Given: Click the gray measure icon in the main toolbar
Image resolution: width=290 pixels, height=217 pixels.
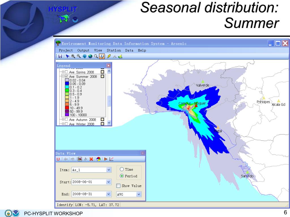Looking at the screenshot, I should point(115,56).
